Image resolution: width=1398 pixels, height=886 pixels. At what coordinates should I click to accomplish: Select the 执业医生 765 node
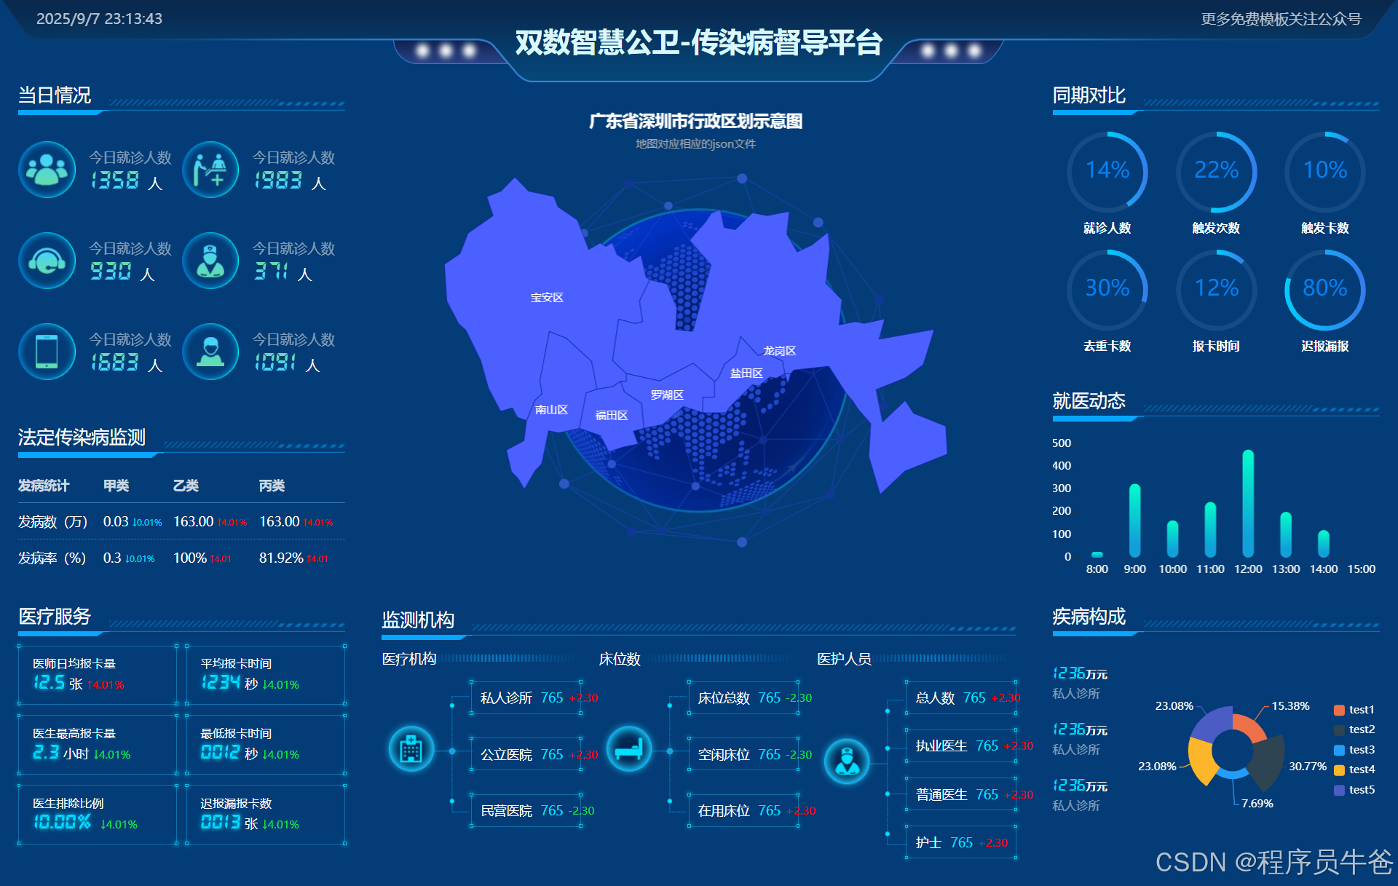point(961,745)
